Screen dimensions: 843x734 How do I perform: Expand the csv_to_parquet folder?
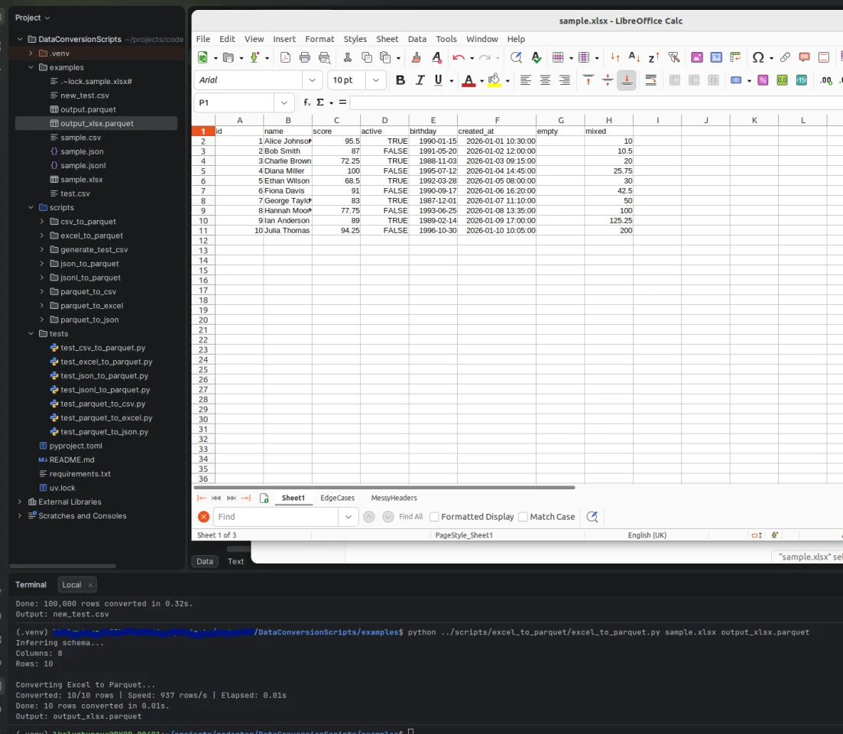click(x=42, y=222)
